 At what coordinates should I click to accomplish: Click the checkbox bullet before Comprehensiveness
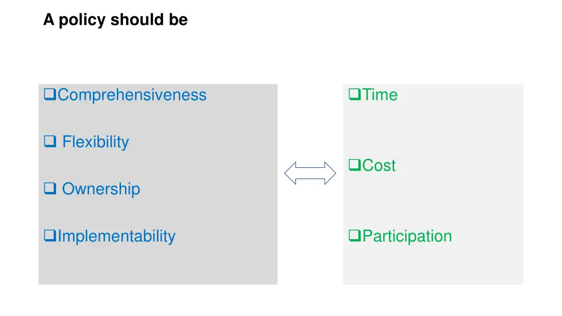pyautogui.click(x=50, y=95)
